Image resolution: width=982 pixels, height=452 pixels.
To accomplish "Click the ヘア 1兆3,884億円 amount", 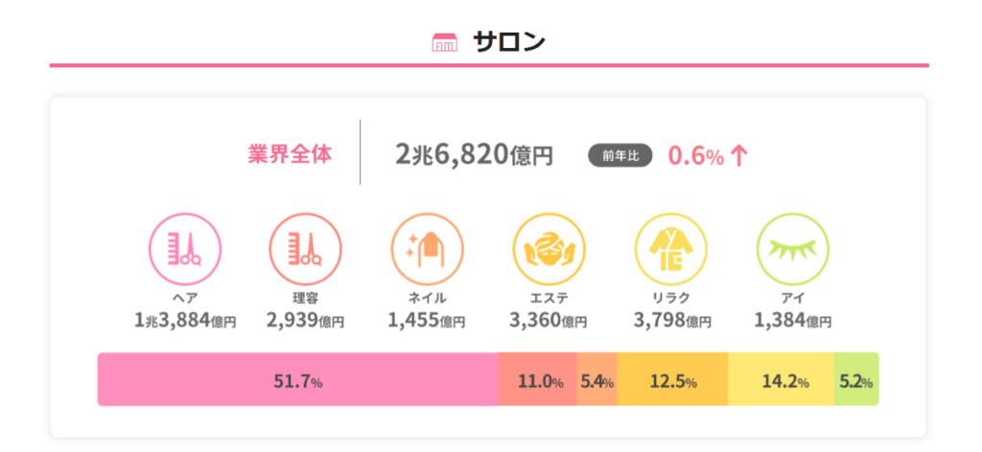I will [185, 320].
